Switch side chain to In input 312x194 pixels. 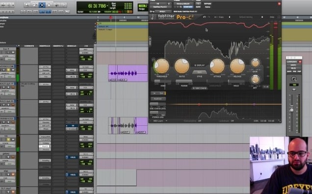click(154, 93)
